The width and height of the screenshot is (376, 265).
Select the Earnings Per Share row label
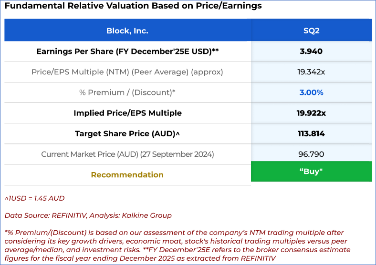click(127, 51)
